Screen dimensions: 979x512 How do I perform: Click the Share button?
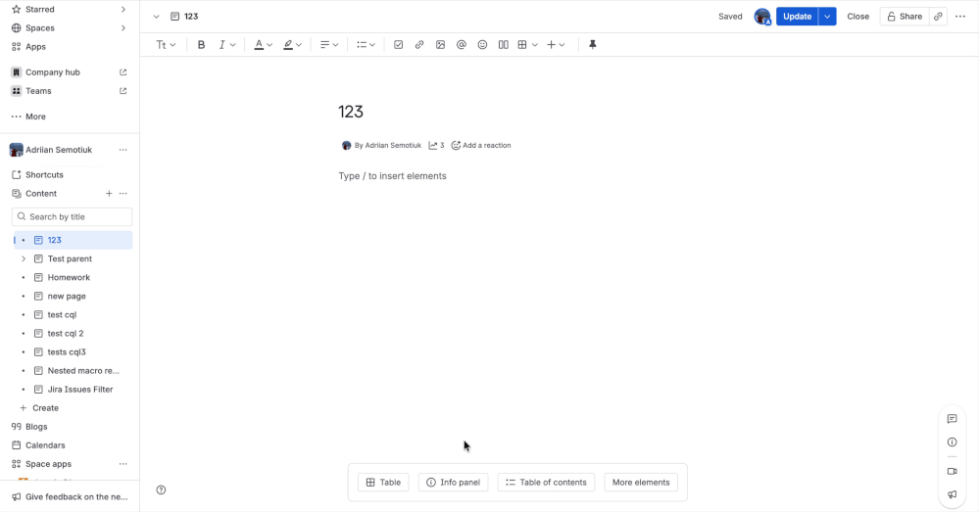tap(905, 17)
